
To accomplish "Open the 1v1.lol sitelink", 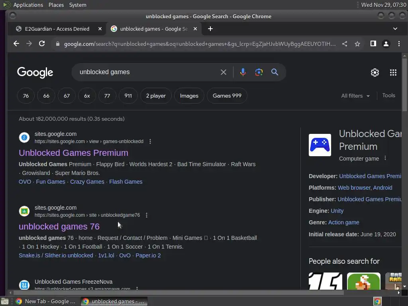I will tap(106, 255).
